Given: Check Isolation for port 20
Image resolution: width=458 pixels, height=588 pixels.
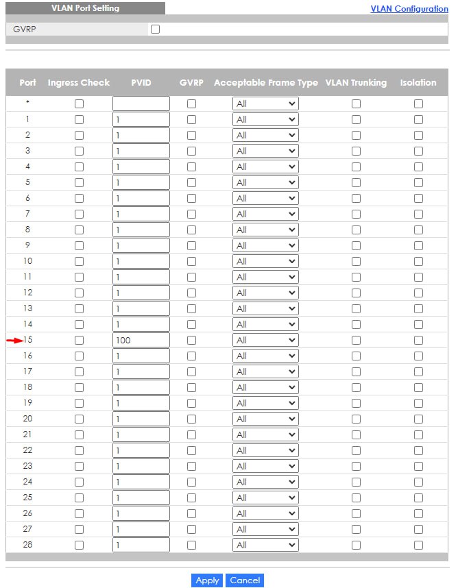Looking at the screenshot, I should coord(418,419).
